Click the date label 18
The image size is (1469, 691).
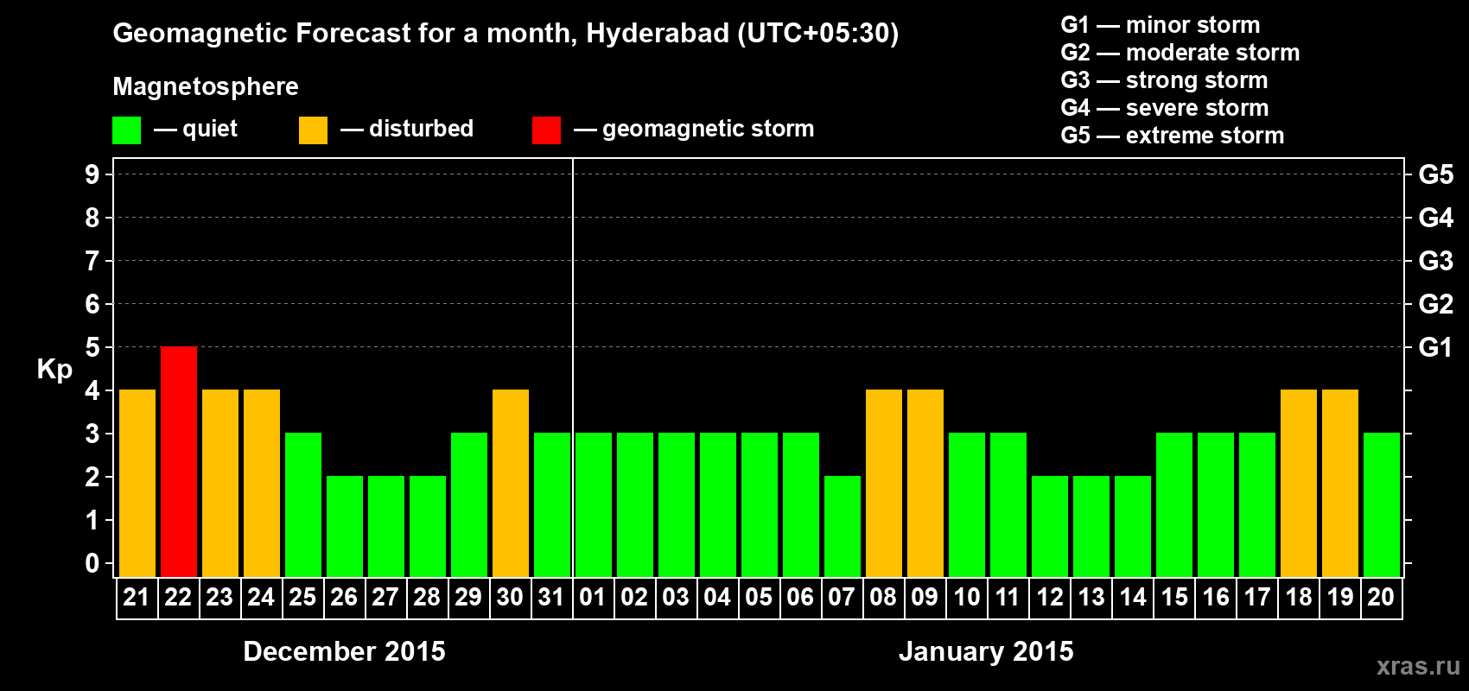click(x=1299, y=597)
